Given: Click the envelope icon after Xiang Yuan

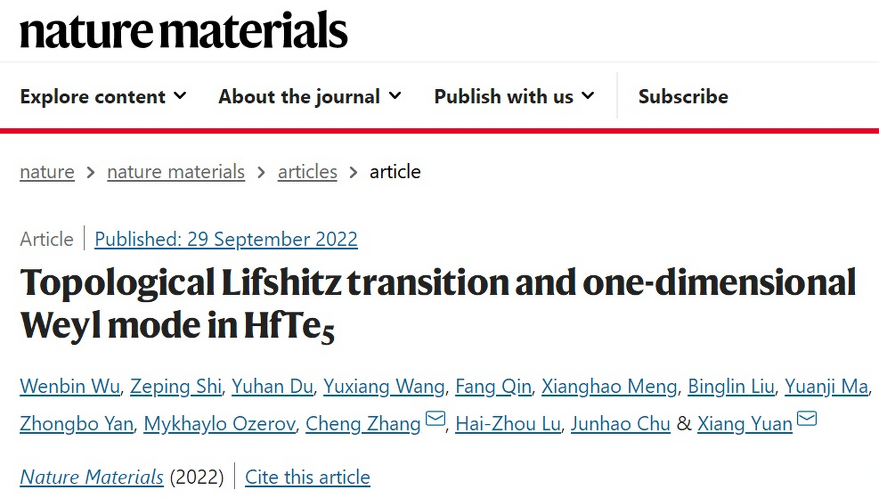Looking at the screenshot, I should pyautogui.click(x=807, y=419).
